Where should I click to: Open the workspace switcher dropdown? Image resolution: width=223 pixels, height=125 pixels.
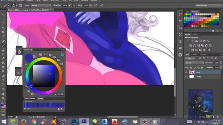(208, 6)
